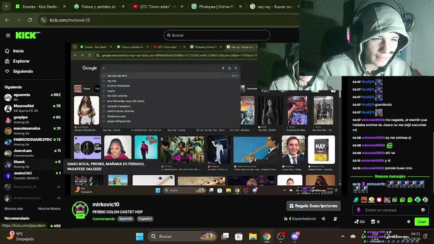Open the Kick hamburger sidebar menu
This screenshot has height=244, width=434.
(8, 35)
